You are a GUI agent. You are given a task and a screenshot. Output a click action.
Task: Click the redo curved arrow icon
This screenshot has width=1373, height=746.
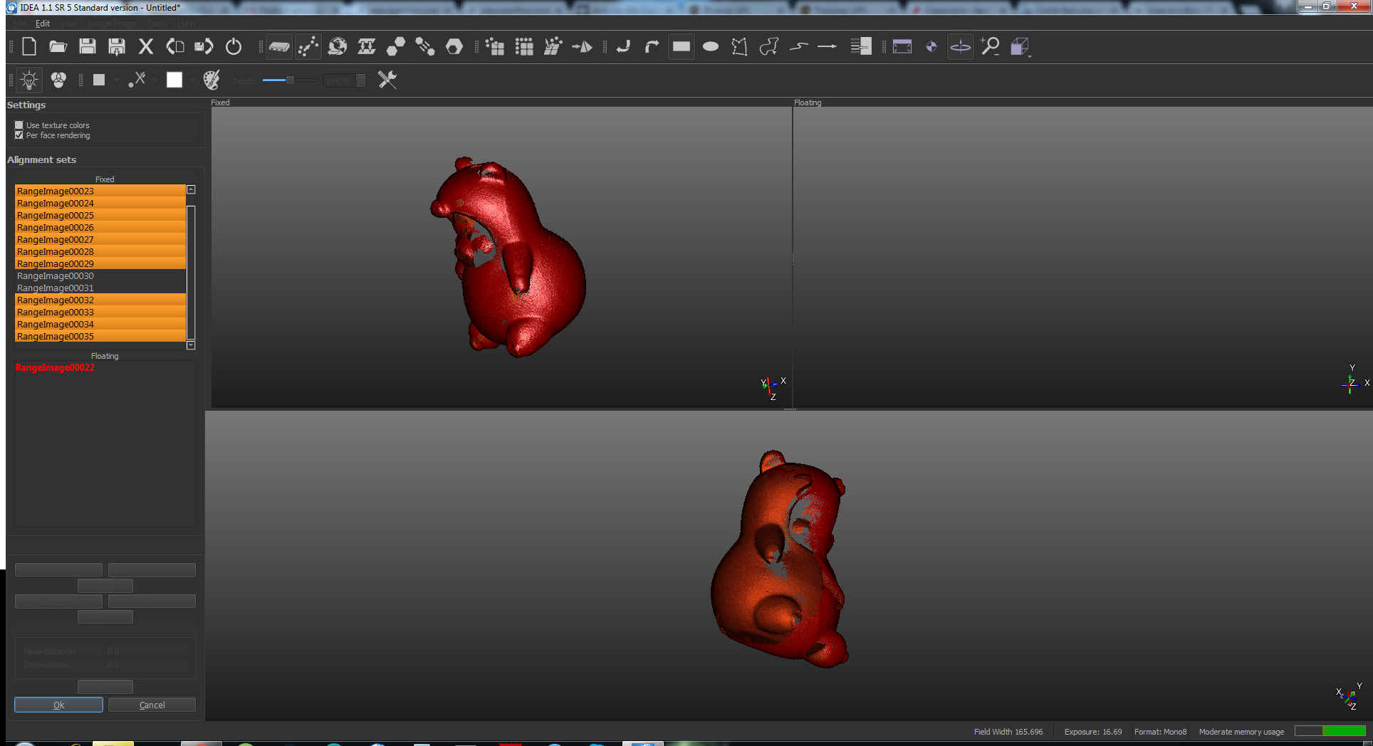(x=652, y=47)
